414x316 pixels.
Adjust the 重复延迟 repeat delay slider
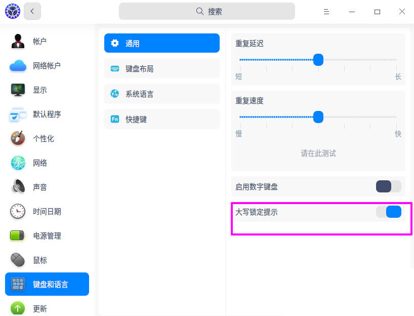coord(318,60)
